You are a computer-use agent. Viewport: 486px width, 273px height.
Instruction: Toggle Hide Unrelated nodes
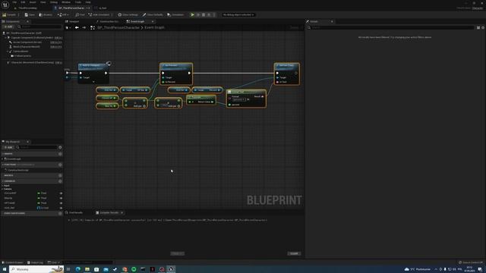[x=99, y=14]
